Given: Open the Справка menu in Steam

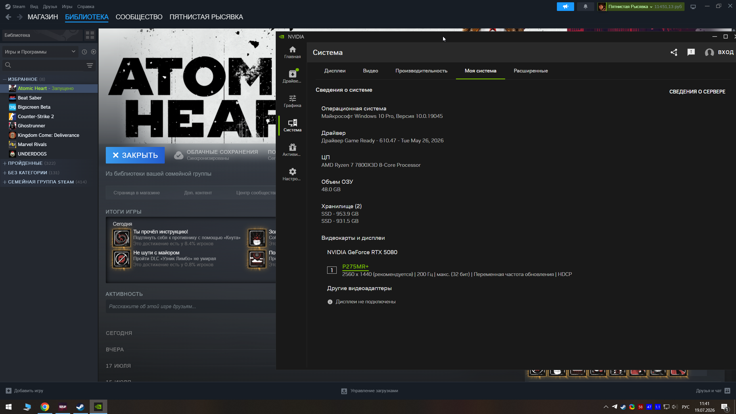Looking at the screenshot, I should (x=86, y=7).
